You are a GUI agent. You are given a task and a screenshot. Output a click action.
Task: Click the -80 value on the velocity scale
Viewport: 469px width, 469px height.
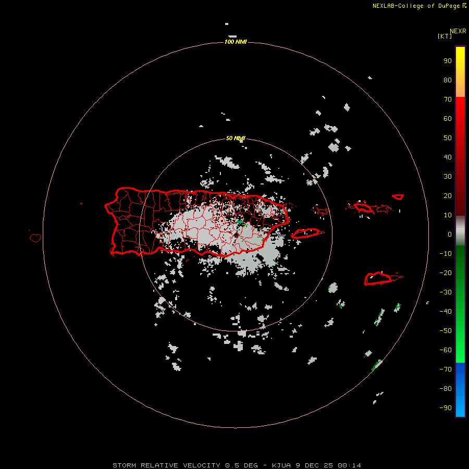446,389
